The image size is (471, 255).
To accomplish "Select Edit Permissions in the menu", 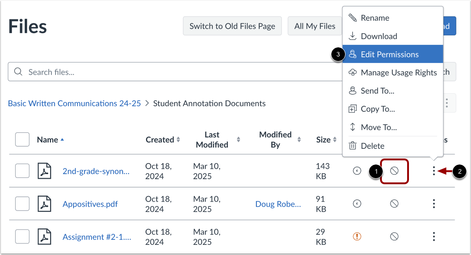I will point(392,54).
